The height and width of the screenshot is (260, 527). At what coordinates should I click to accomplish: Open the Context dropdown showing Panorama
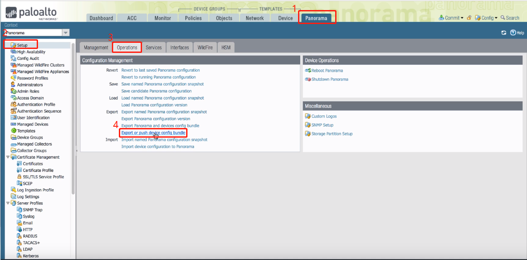(66, 33)
